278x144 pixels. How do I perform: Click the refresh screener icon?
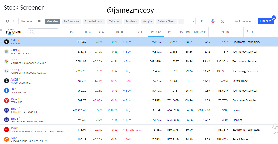point(7,21)
